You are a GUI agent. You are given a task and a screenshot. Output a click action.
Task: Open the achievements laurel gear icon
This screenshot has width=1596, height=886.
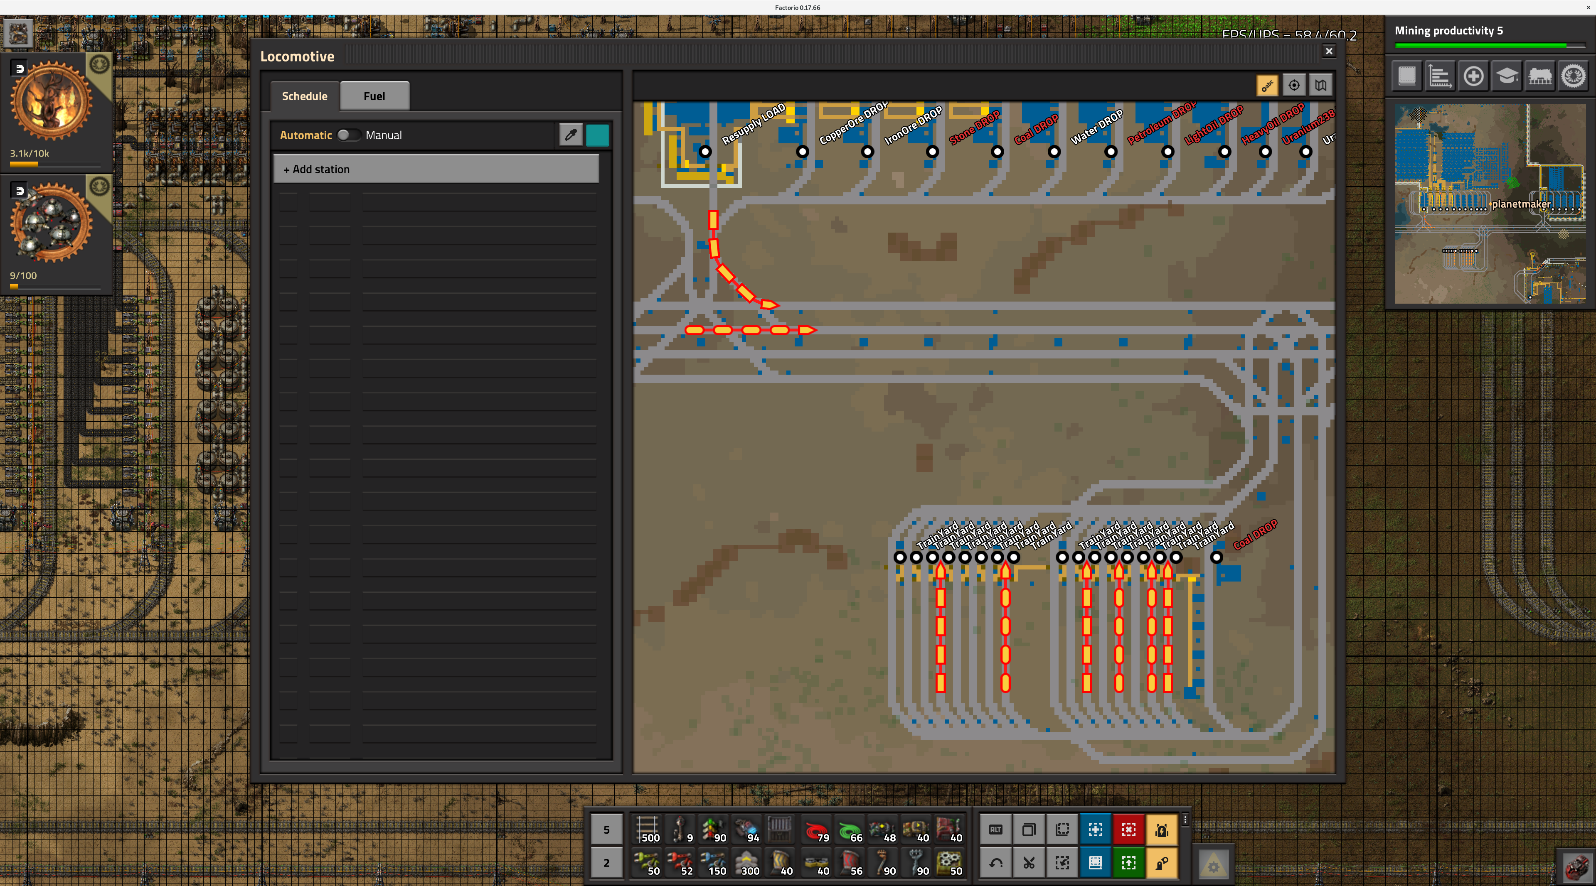tap(1573, 76)
